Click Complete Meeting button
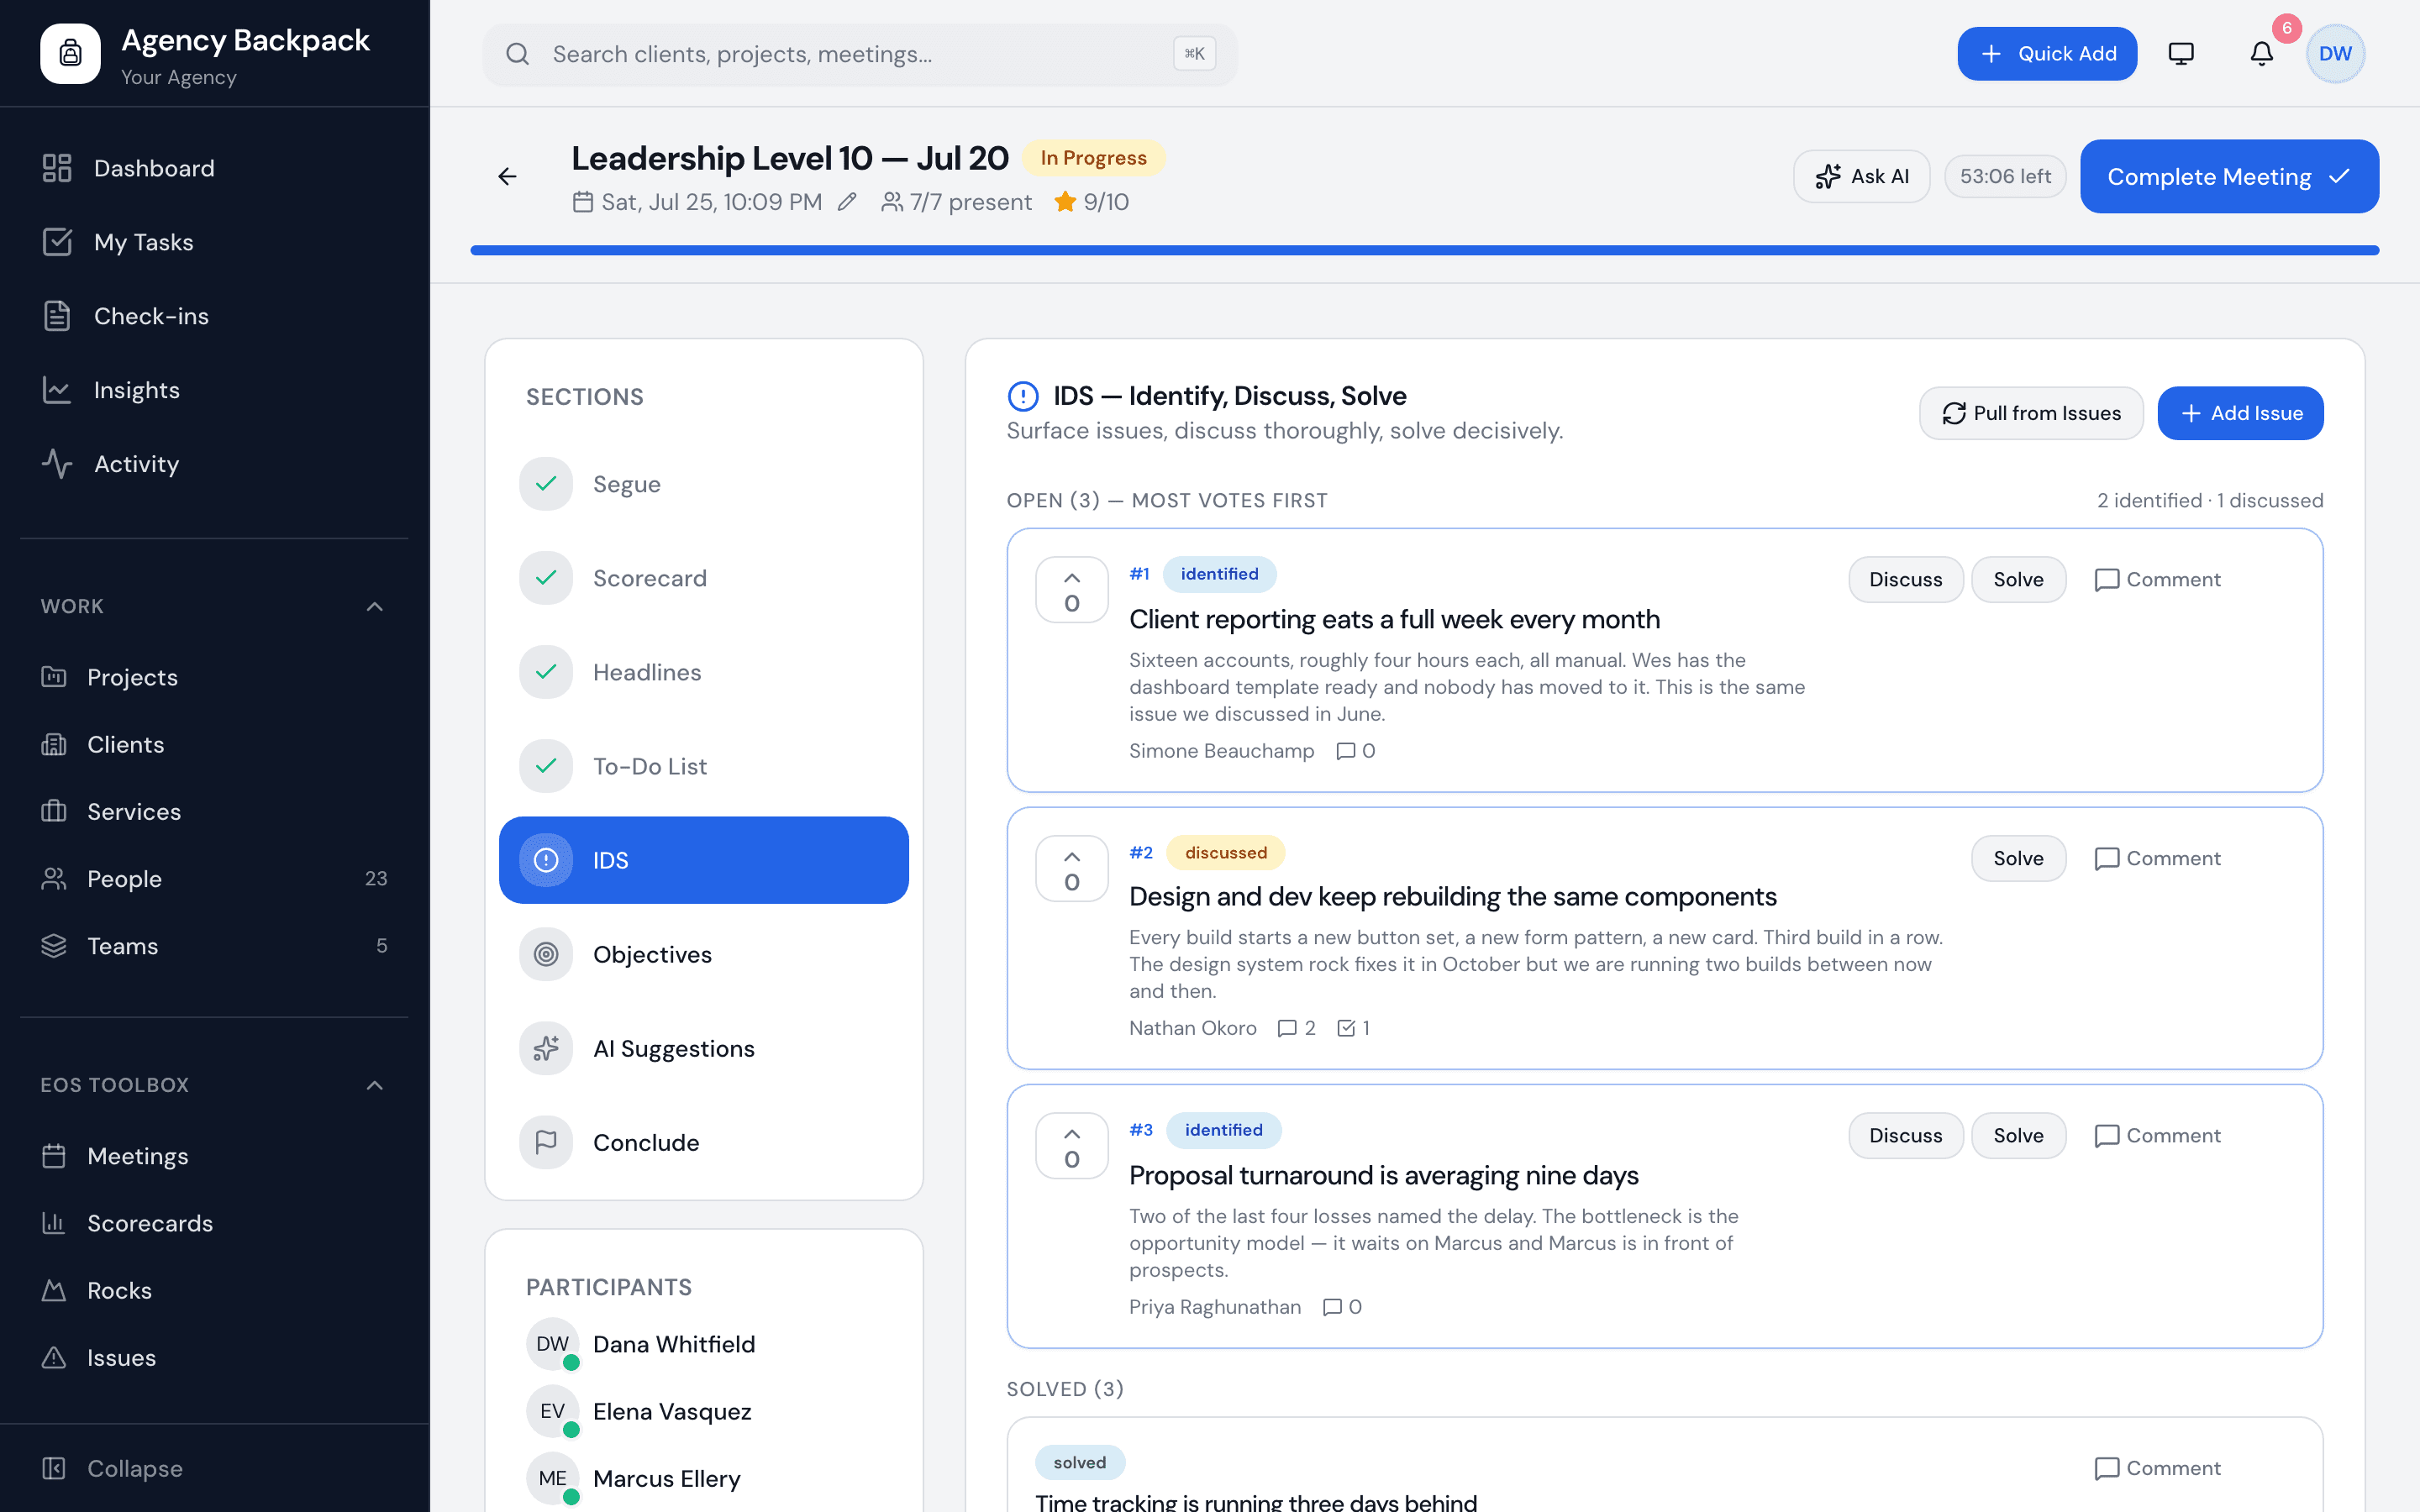 [x=2229, y=177]
